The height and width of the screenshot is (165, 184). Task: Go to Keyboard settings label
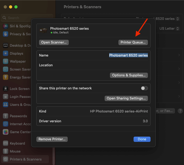pyautogui.click(x=17, y=144)
